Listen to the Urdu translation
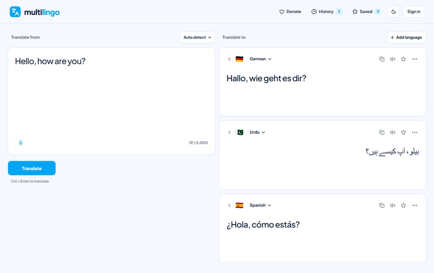This screenshot has width=434, height=273. (x=393, y=132)
